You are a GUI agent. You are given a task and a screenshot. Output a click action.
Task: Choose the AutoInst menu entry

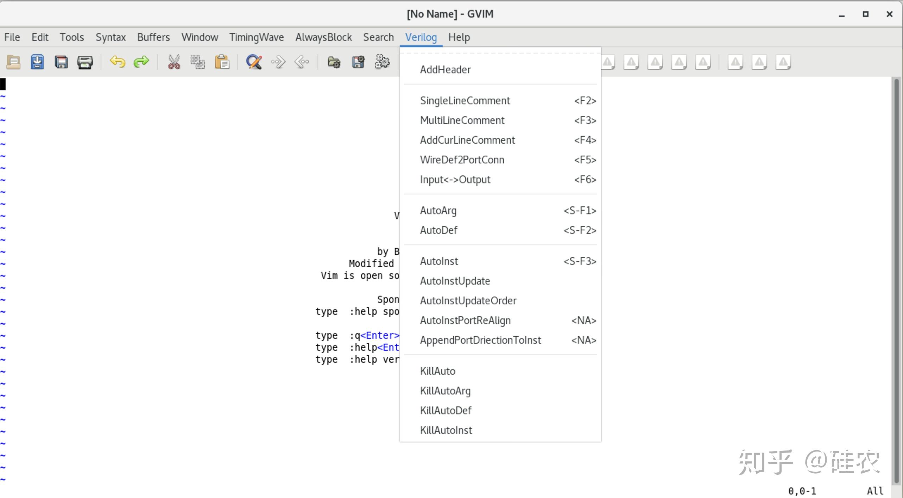439,261
